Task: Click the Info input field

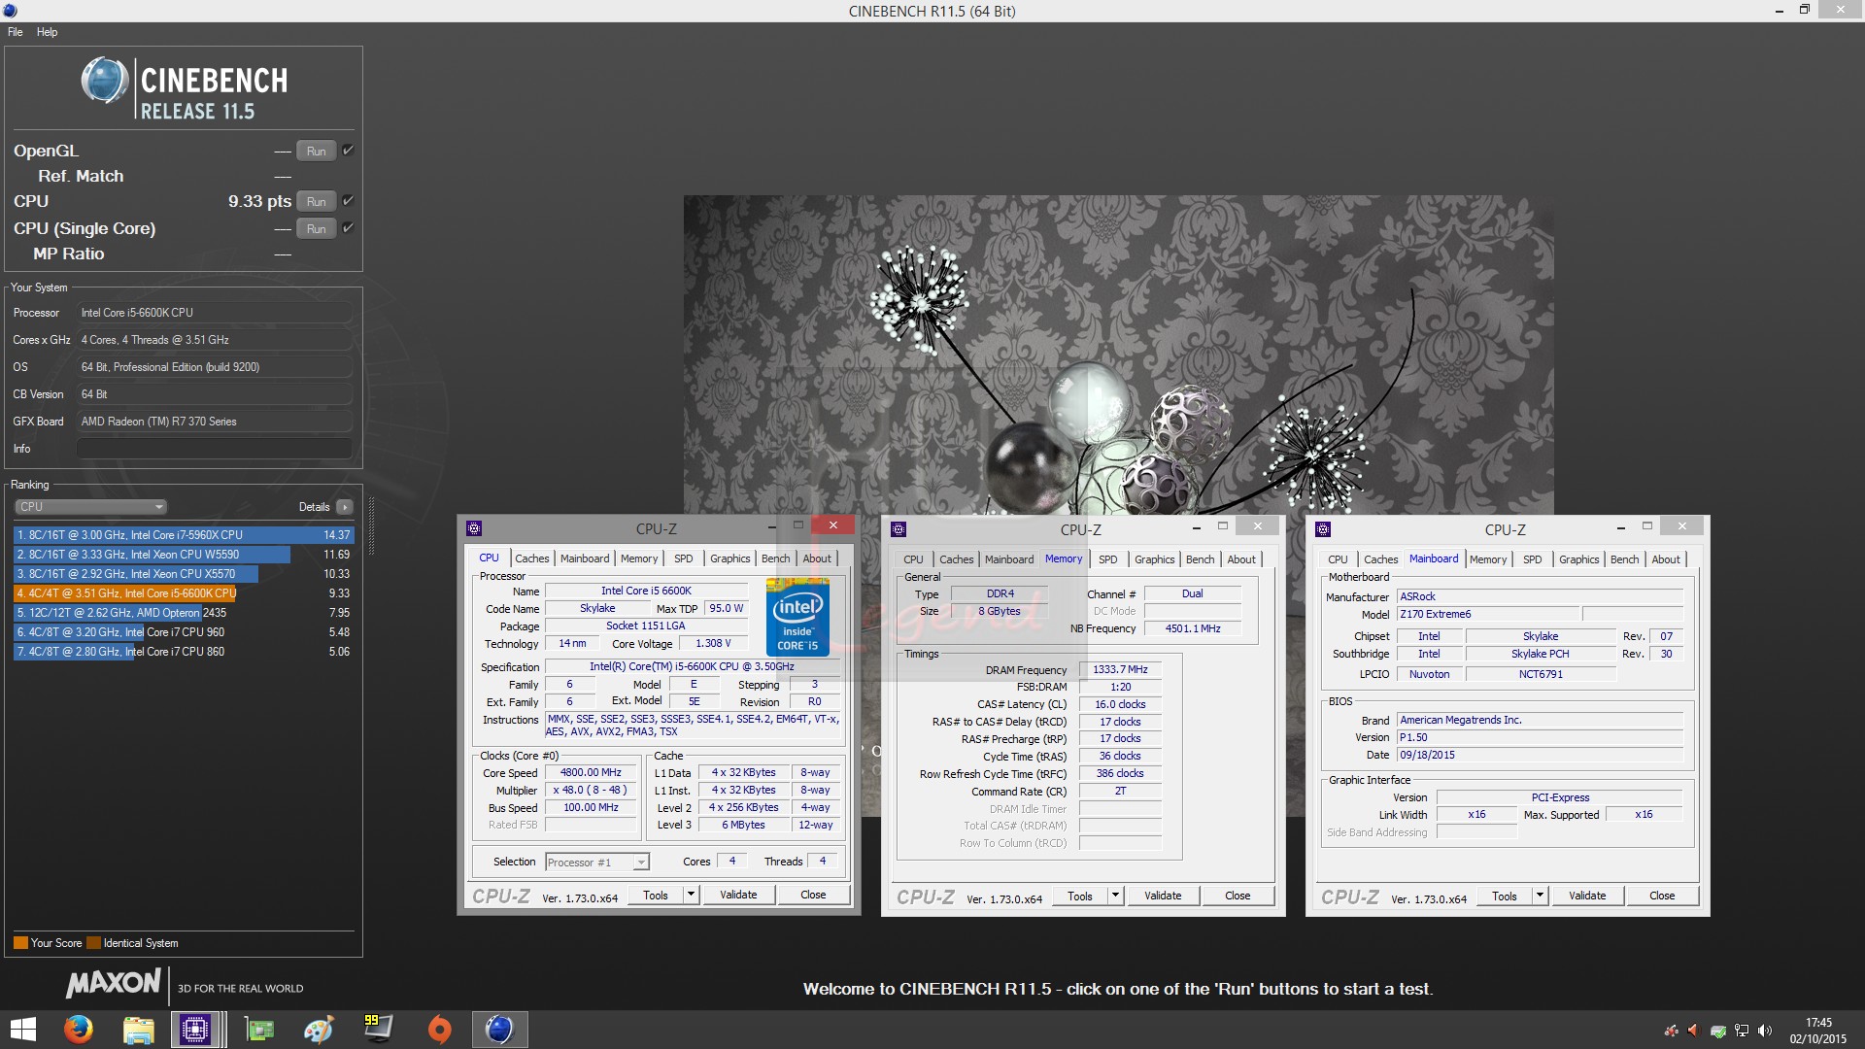Action: [214, 449]
